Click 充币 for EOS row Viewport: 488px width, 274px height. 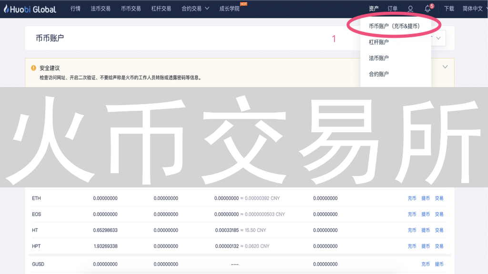(x=412, y=215)
